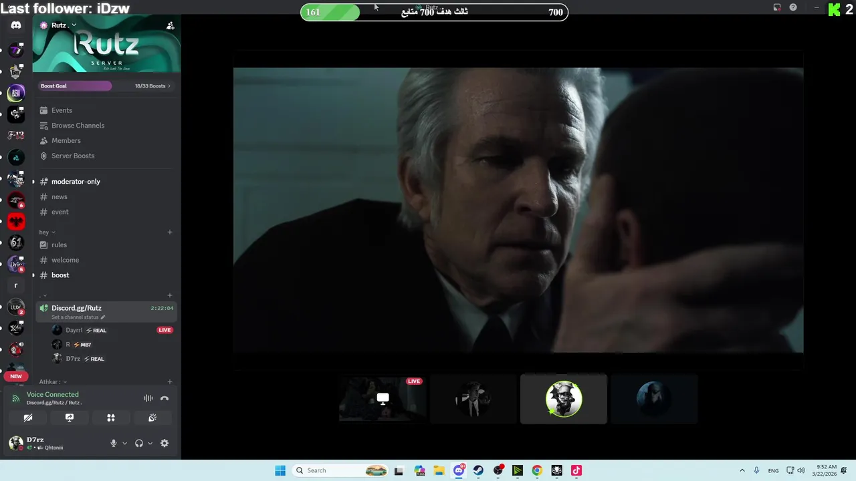Click the follower goal progress bar
The image size is (856, 481).
coord(434,12)
